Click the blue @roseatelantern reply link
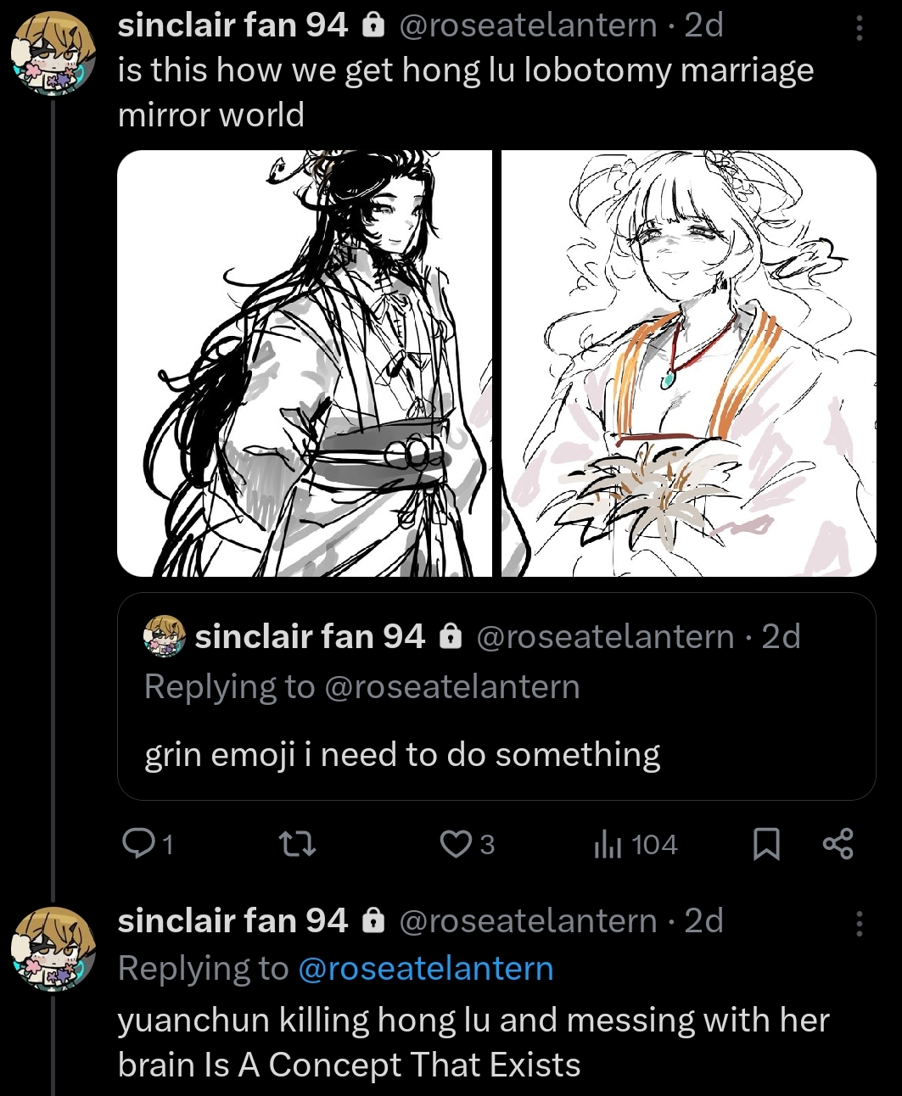 (425, 968)
